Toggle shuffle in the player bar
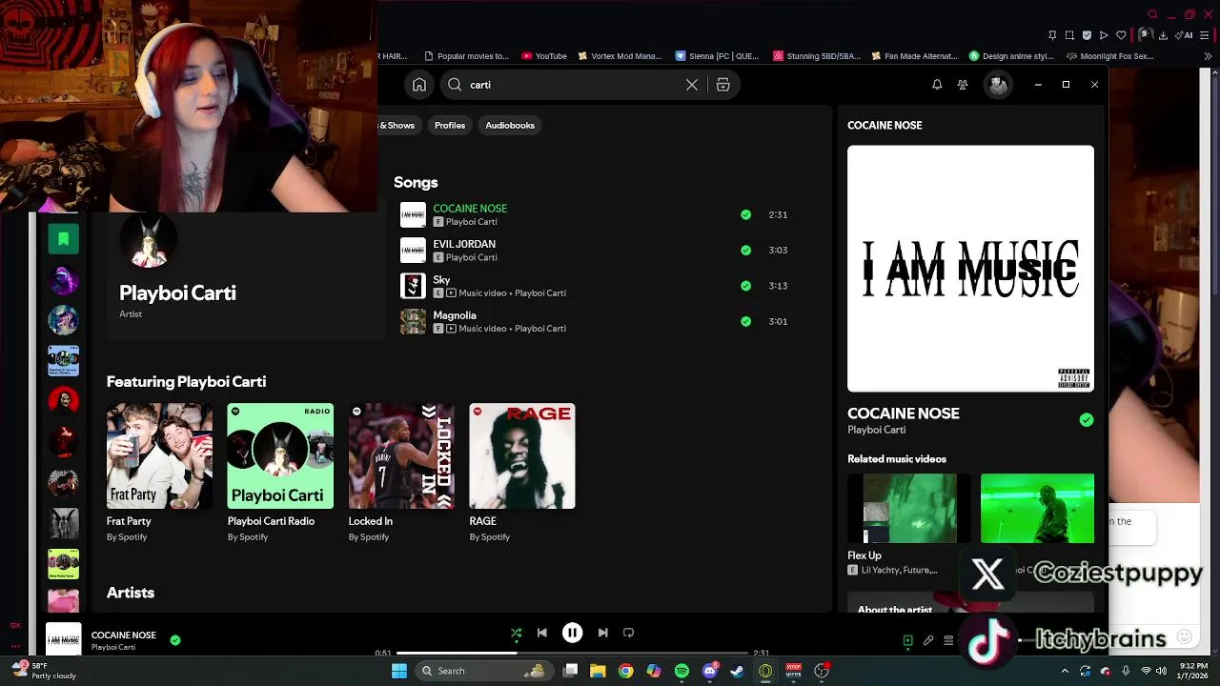Viewport: 1220px width, 686px height. point(516,633)
